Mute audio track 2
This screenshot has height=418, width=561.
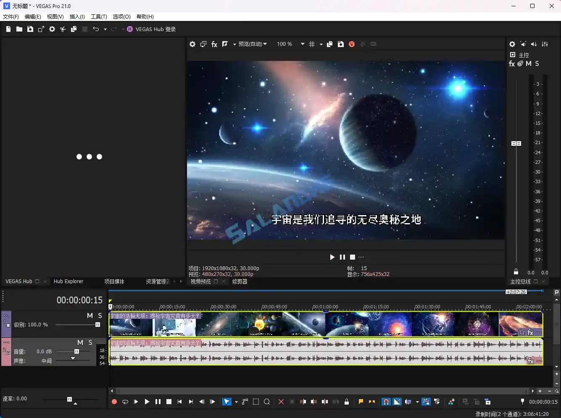(x=80, y=343)
